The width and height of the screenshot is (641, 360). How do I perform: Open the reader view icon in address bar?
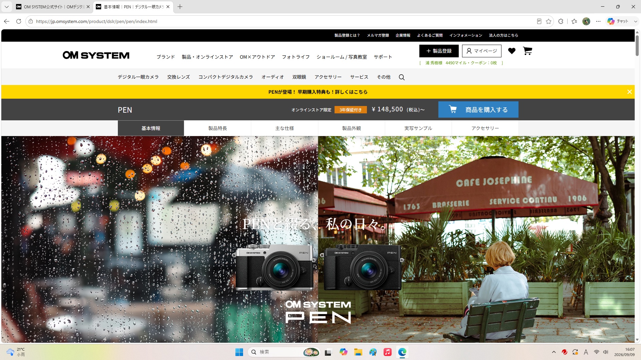[539, 21]
